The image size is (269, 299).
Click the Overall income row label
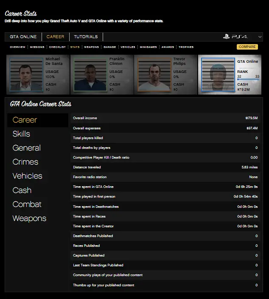(x=85, y=118)
